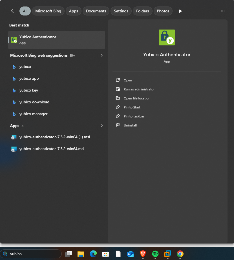Open Spotify from the taskbar
The image size is (234, 260).
point(155,254)
